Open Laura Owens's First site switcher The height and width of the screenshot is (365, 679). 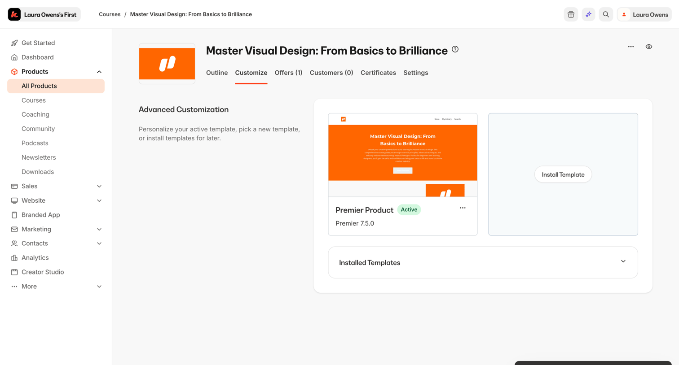pyautogui.click(x=44, y=14)
